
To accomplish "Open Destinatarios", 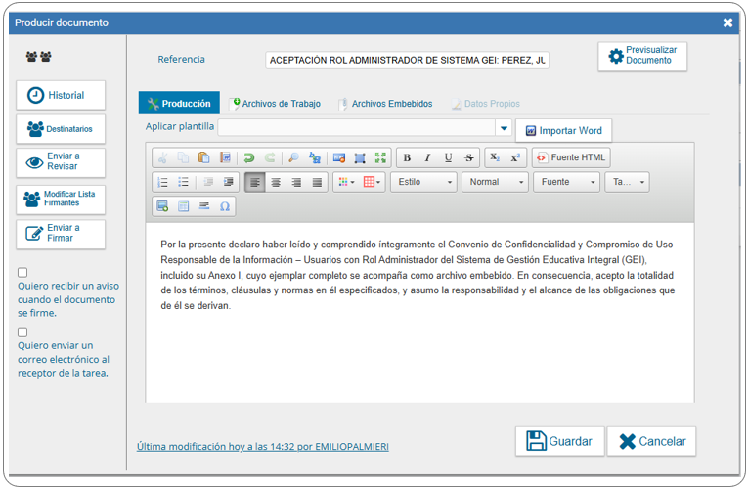I will [61, 129].
